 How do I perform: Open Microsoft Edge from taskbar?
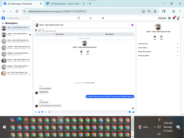pyautogui.click(x=19, y=120)
